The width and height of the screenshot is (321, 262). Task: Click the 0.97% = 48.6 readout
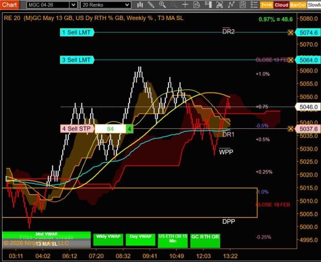tap(276, 19)
